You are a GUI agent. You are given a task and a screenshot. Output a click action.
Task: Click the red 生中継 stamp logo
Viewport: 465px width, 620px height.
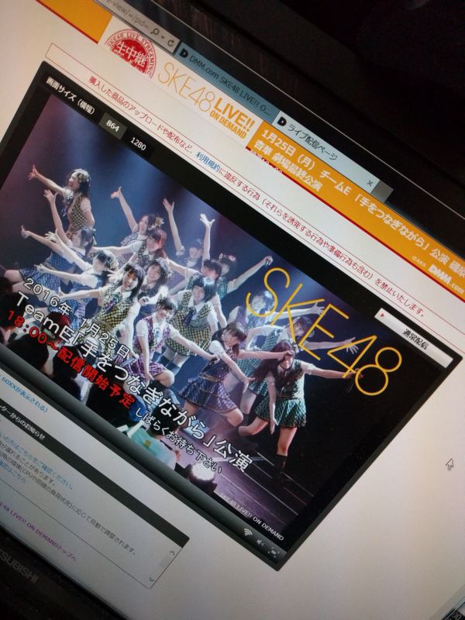[x=133, y=55]
